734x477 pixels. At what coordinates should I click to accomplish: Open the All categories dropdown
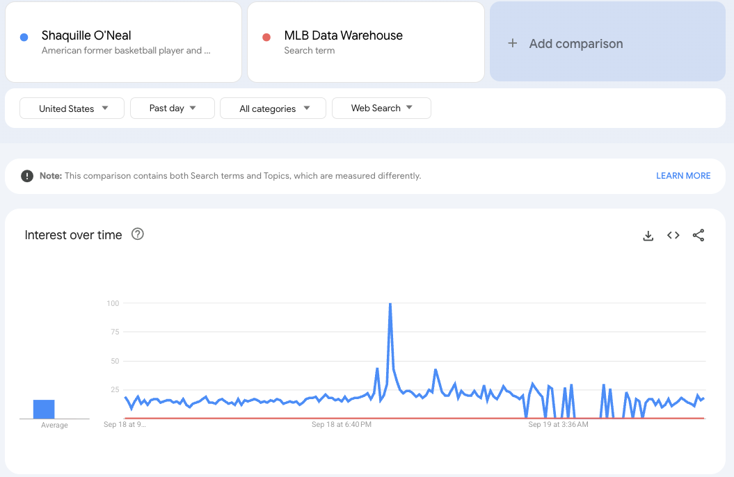coord(273,108)
